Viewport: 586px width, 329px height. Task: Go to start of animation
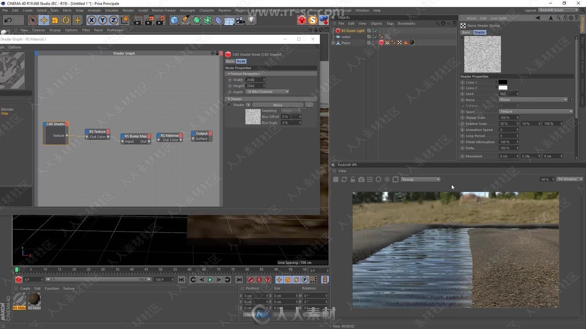181,280
